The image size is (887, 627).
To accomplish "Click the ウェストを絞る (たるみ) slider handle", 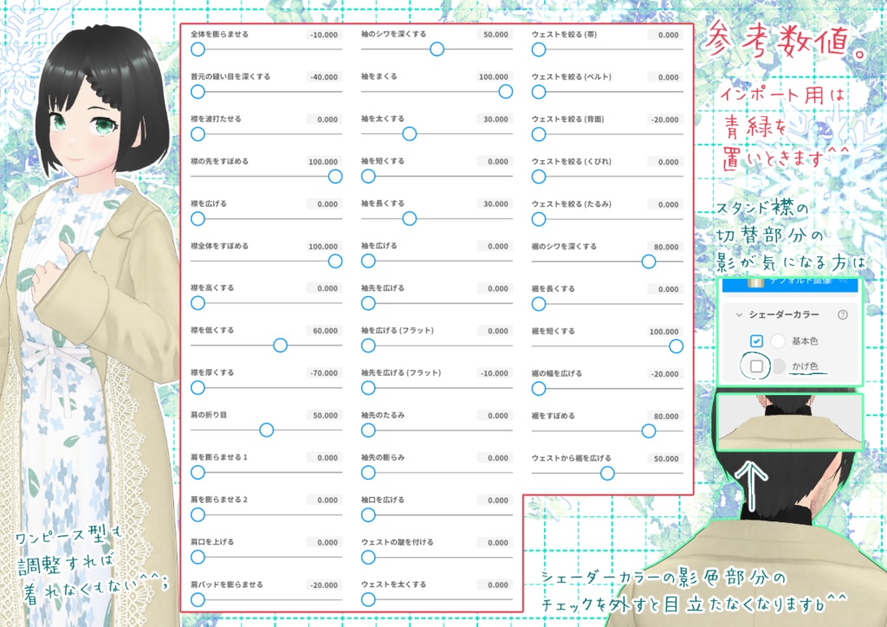I will pos(539,219).
